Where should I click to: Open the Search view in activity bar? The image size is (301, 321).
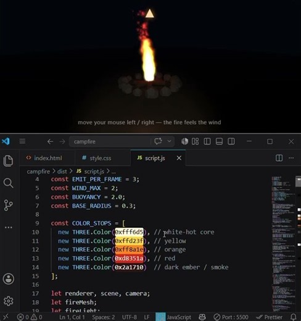coord(8,183)
